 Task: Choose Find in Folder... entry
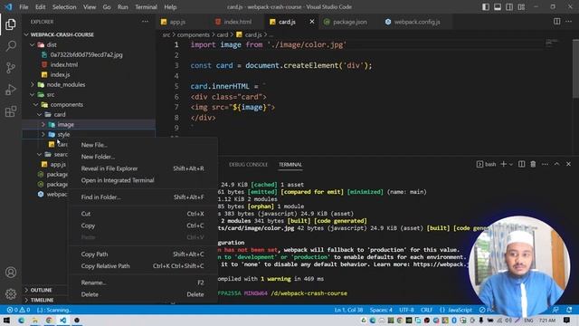143,197
